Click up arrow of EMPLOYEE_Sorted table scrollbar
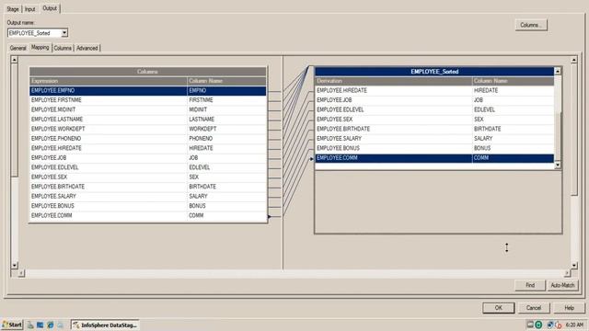 [x=558, y=72]
